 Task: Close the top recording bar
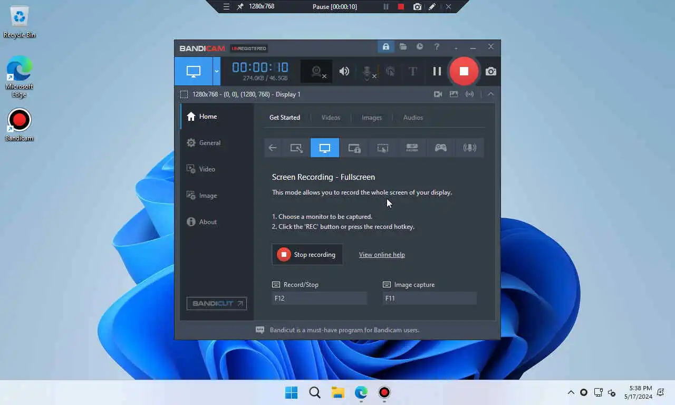448,7
